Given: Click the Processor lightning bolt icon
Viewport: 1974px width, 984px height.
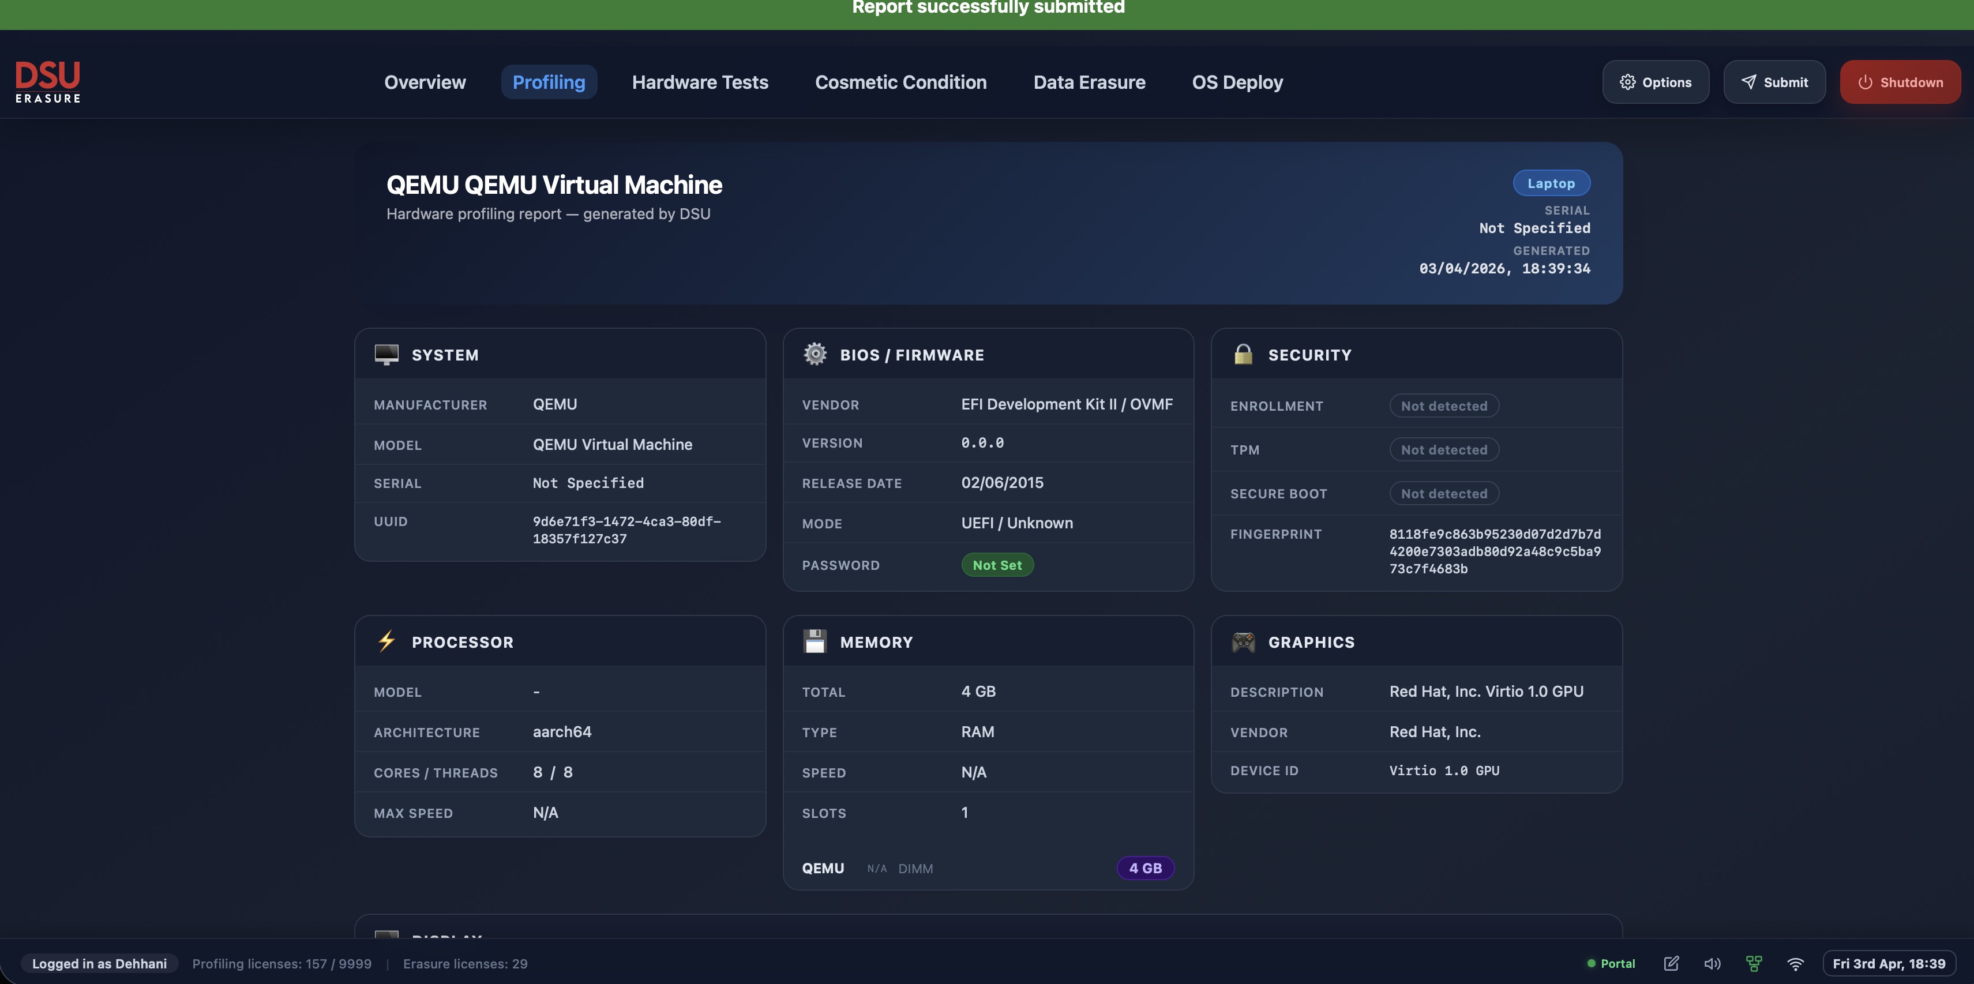Looking at the screenshot, I should [x=386, y=641].
